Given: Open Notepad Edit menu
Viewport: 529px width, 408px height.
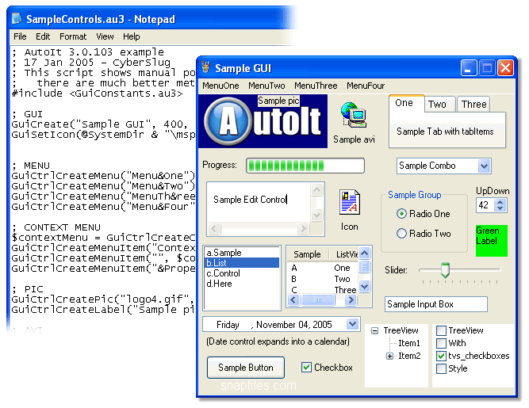Looking at the screenshot, I should 43,36.
